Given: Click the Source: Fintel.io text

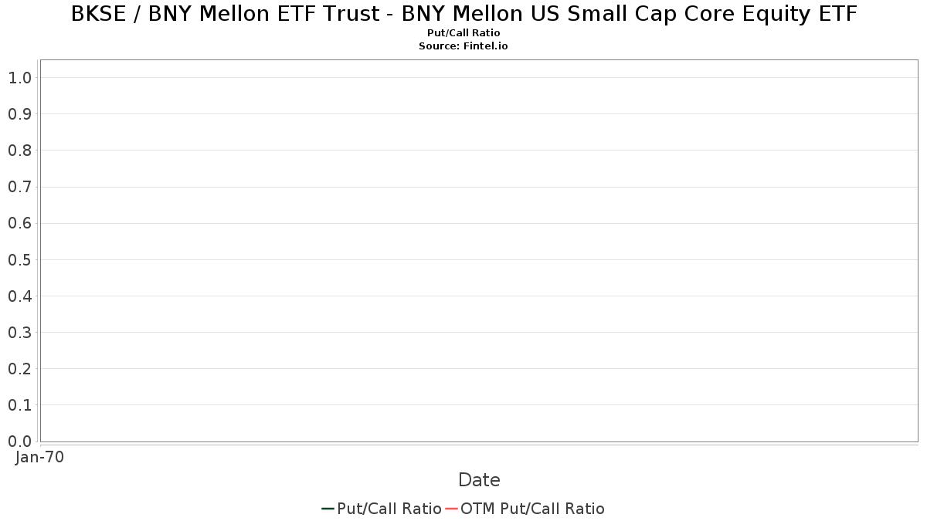Looking at the screenshot, I should [x=463, y=46].
